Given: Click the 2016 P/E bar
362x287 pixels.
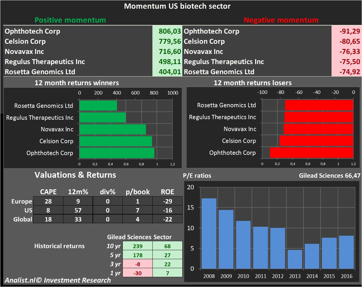Looking at the screenshot, I should click(347, 252).
